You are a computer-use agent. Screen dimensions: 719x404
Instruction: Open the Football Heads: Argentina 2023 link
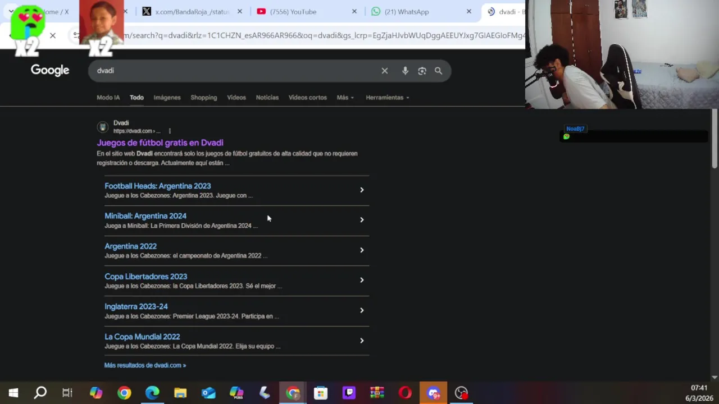[158, 186]
